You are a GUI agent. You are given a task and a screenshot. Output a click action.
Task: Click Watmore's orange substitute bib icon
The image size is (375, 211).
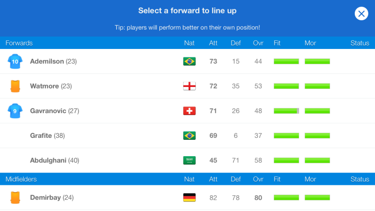point(15,86)
